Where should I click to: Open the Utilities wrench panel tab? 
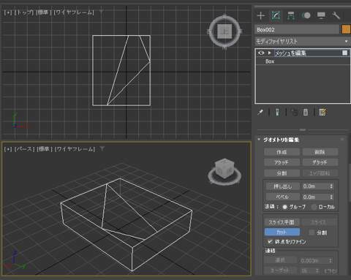point(336,15)
